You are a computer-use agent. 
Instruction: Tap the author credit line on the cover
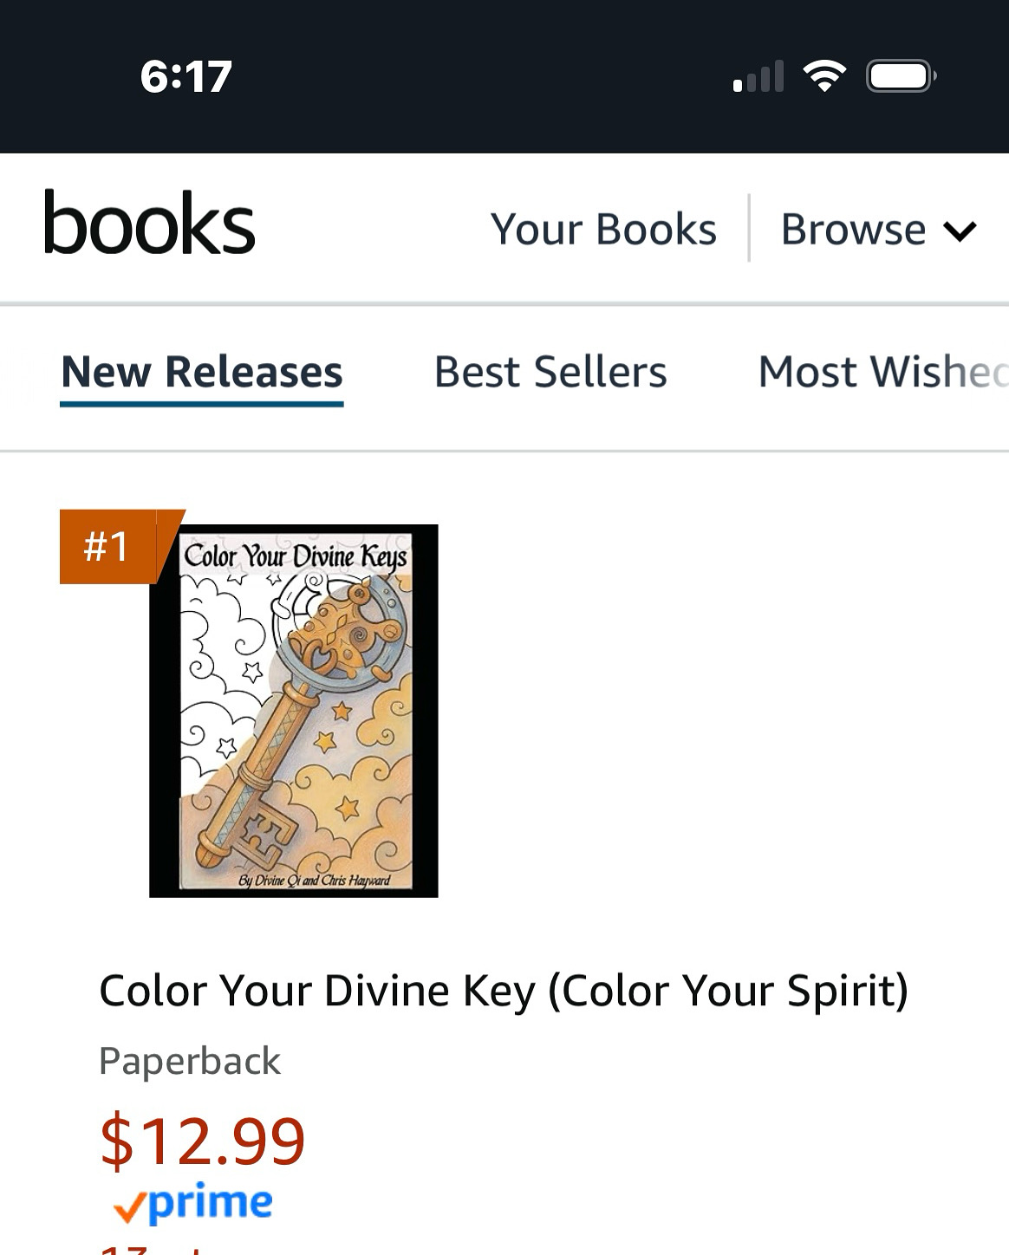tap(314, 881)
